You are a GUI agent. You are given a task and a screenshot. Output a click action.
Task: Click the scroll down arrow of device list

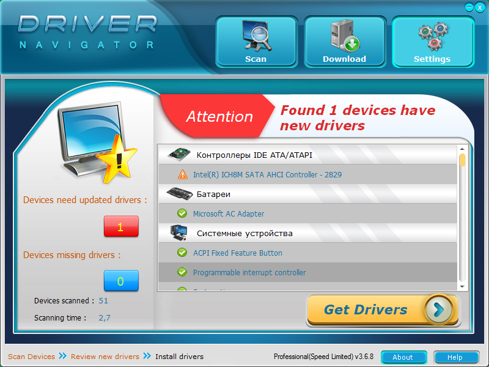pyautogui.click(x=462, y=287)
